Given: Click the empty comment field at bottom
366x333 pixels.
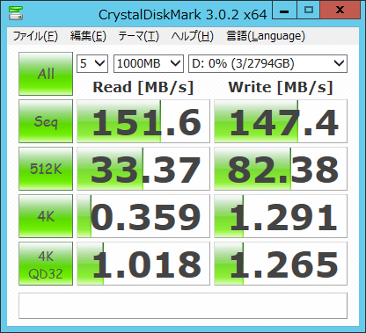Looking at the screenshot, I should pyautogui.click(x=183, y=306).
